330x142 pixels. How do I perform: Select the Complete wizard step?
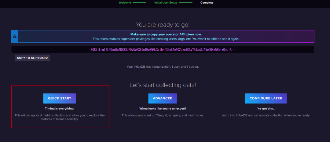click(x=207, y=3)
